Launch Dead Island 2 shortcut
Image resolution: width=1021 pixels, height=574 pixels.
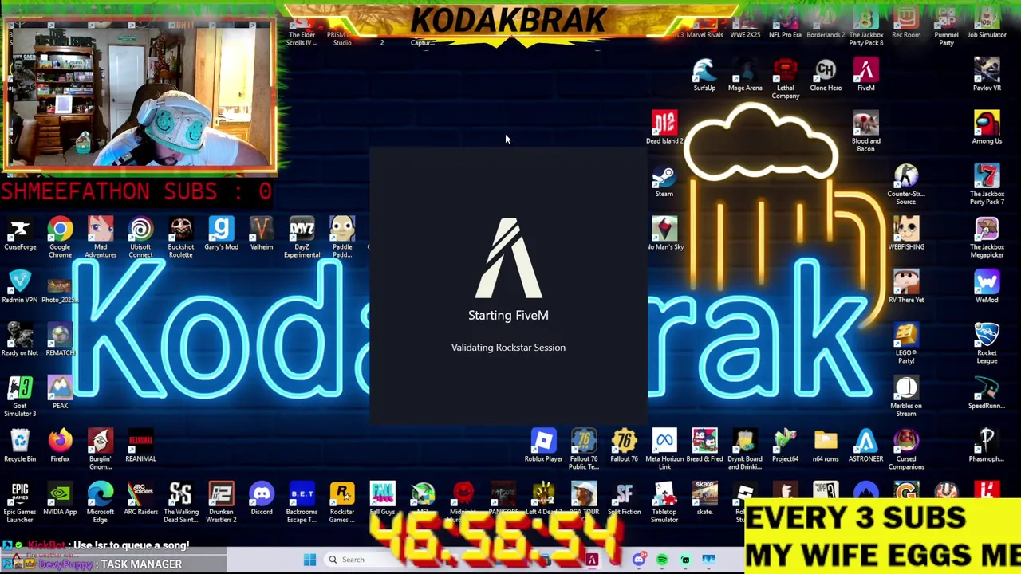[664, 128]
